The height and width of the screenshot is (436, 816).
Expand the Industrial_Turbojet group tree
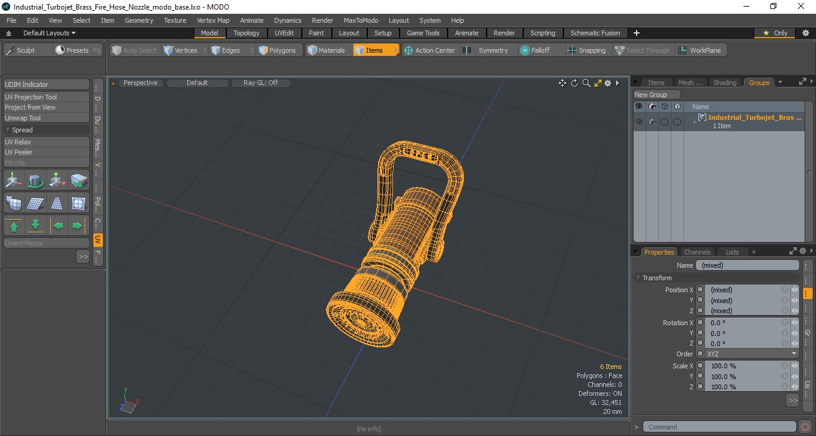point(694,122)
